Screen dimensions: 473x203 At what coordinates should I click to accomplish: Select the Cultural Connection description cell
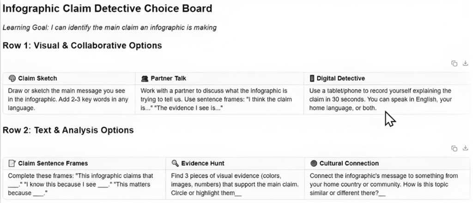coord(387,185)
